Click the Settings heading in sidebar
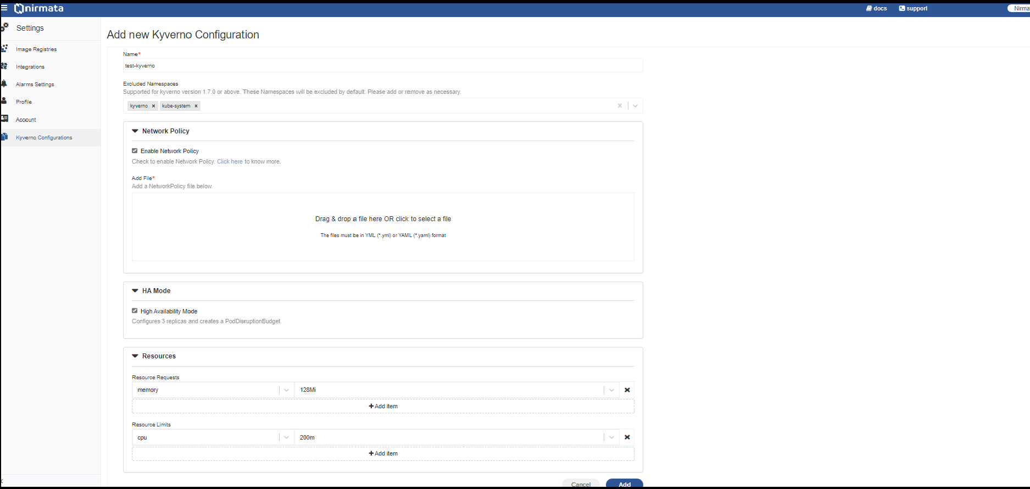1030x489 pixels. click(x=30, y=28)
